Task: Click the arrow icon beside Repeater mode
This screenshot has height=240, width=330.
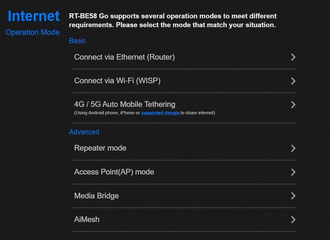Action: 293,148
